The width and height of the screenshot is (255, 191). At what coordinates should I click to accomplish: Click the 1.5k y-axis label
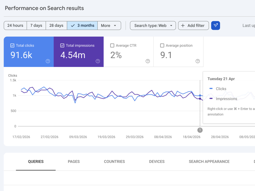(x=13, y=80)
